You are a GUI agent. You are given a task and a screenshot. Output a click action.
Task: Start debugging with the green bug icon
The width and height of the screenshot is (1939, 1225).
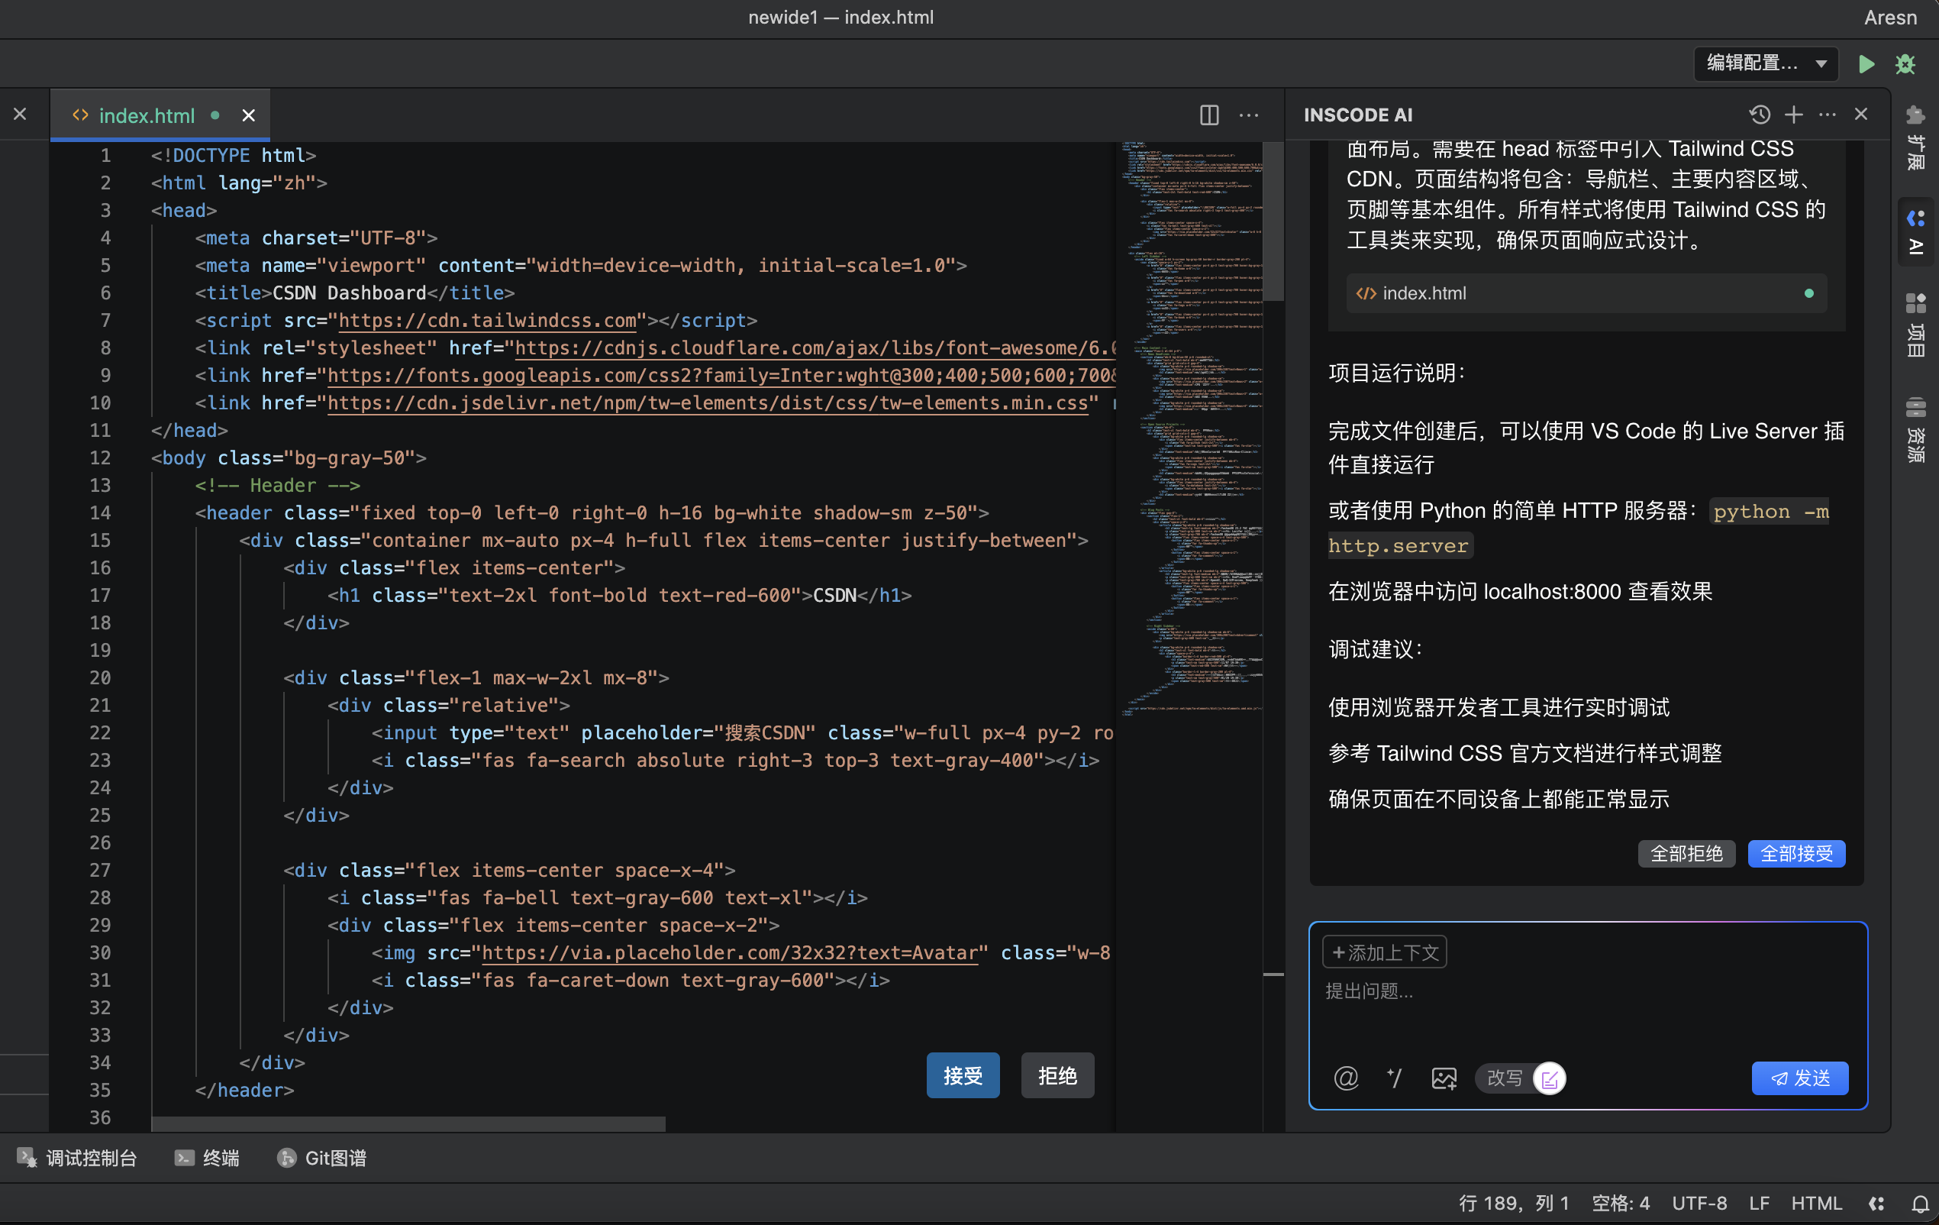[1905, 64]
